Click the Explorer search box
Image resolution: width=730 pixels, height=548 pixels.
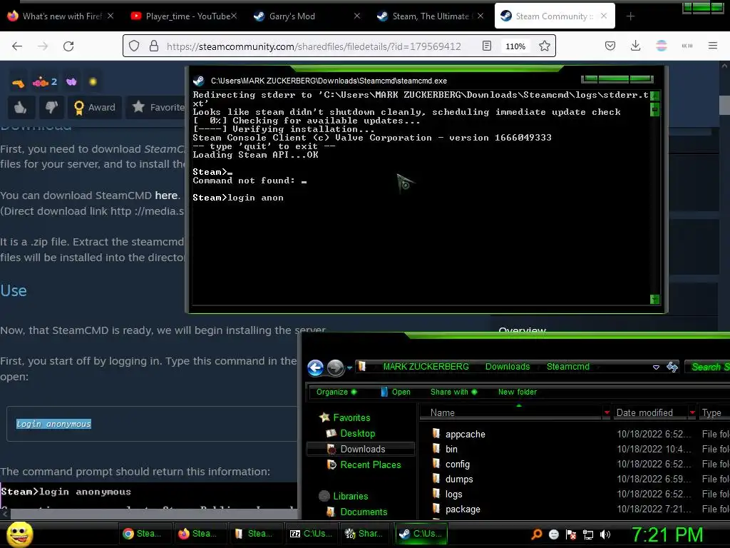[x=708, y=367]
